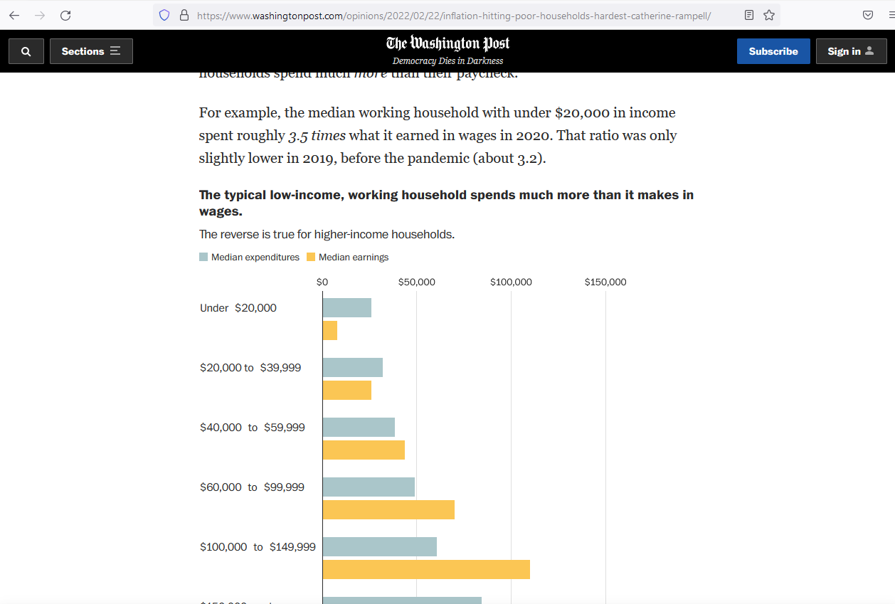The height and width of the screenshot is (604, 895).
Task: Click the Democracy Dies in Darkness tagline
Action: coord(447,60)
